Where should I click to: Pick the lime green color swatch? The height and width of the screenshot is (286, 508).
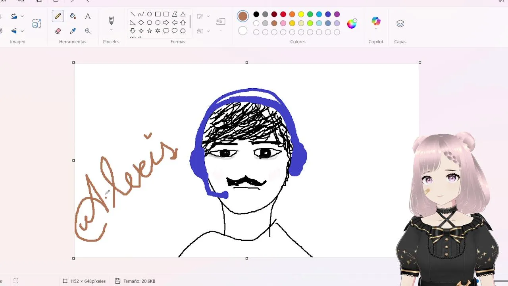[x=310, y=23]
